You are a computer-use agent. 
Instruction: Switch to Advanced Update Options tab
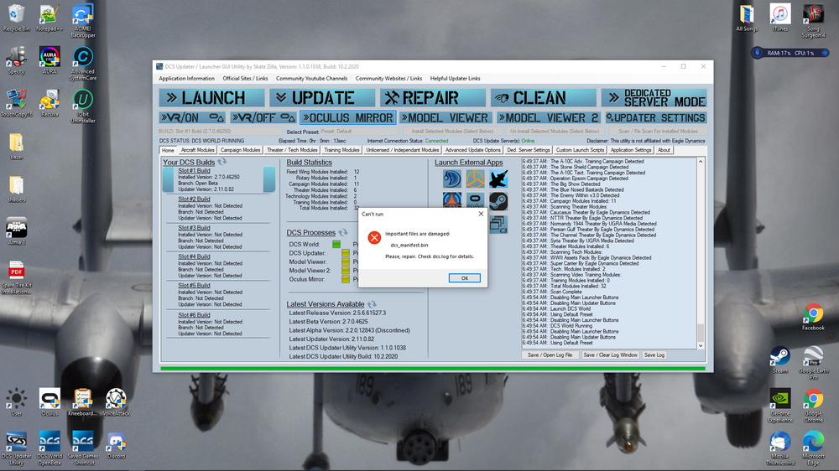point(473,150)
